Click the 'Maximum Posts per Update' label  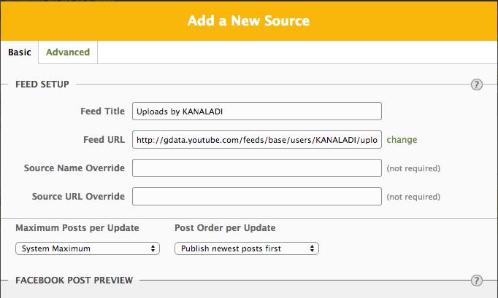pos(77,228)
